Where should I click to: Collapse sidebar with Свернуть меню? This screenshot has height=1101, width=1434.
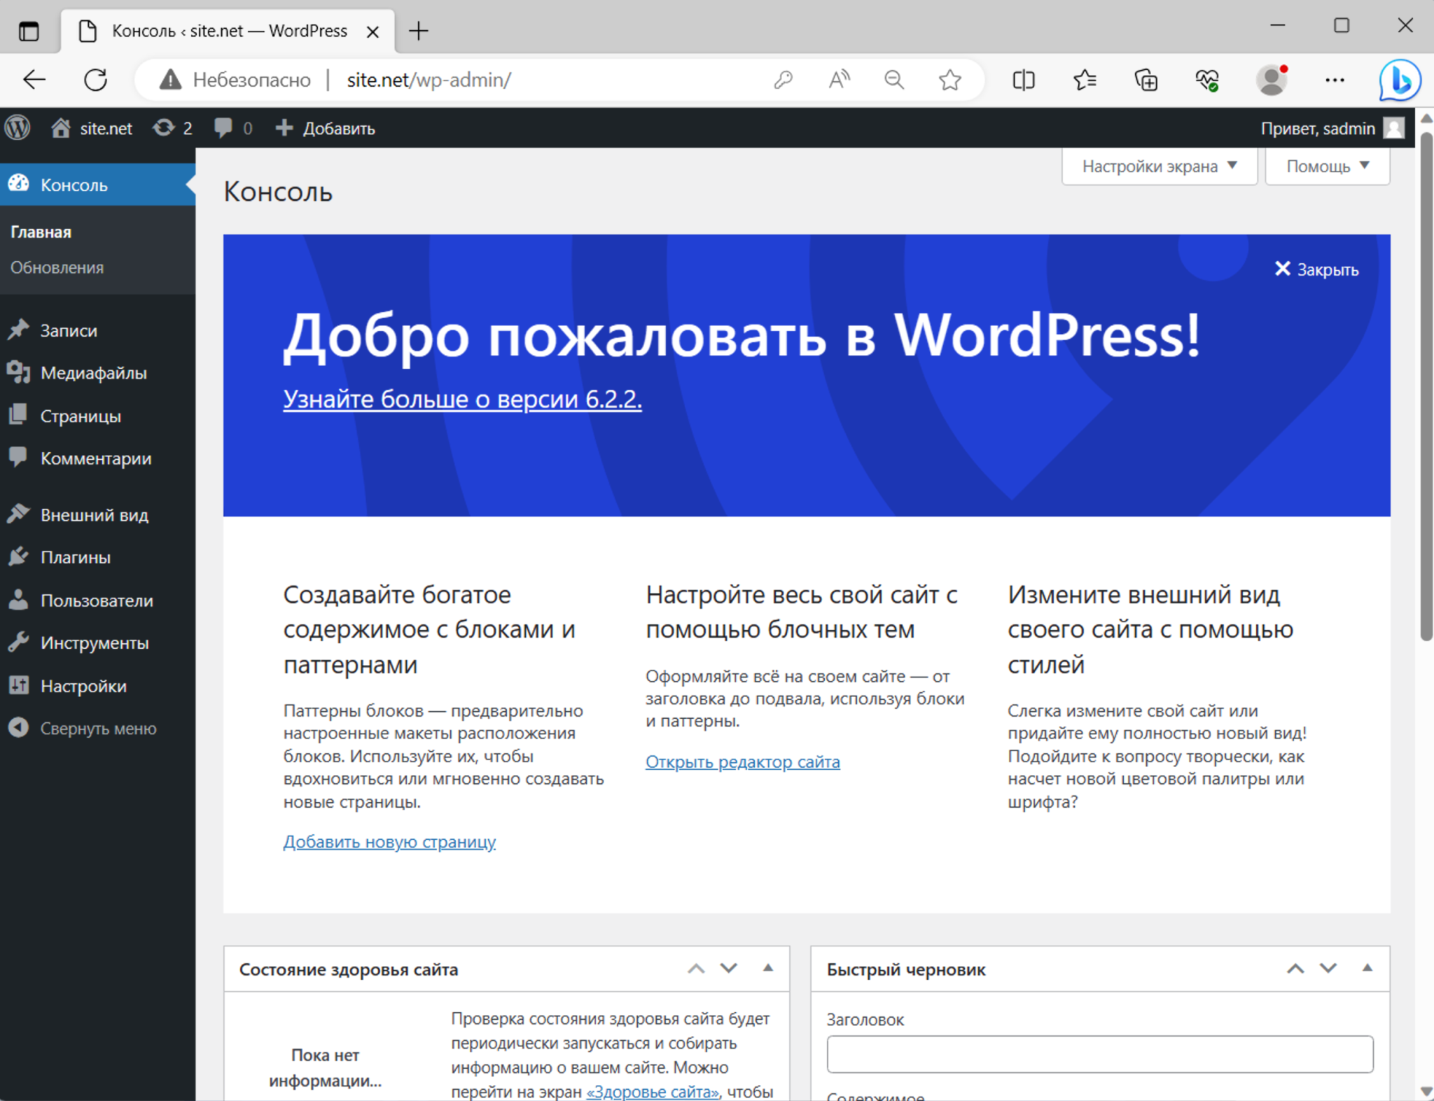pos(98,729)
